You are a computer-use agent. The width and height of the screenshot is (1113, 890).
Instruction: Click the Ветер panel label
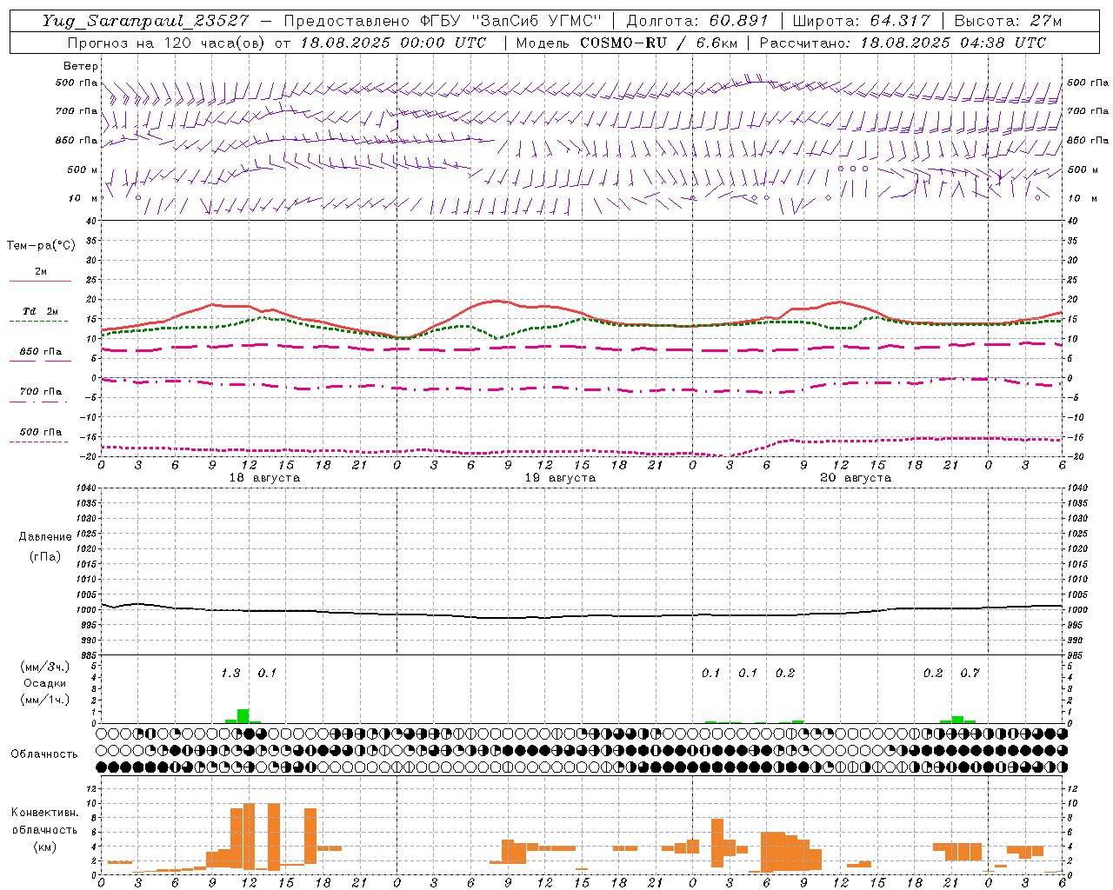coord(81,66)
